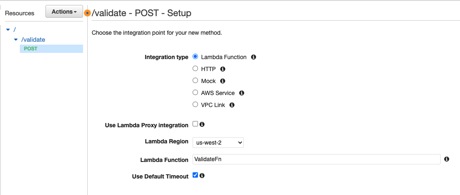Click info icon right of ValidateFn field

pyautogui.click(x=447, y=159)
